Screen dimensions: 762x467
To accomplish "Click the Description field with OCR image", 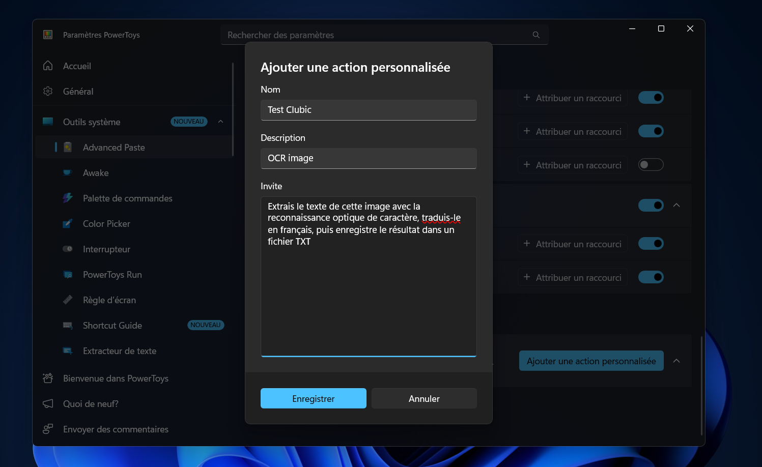I will [369, 158].
